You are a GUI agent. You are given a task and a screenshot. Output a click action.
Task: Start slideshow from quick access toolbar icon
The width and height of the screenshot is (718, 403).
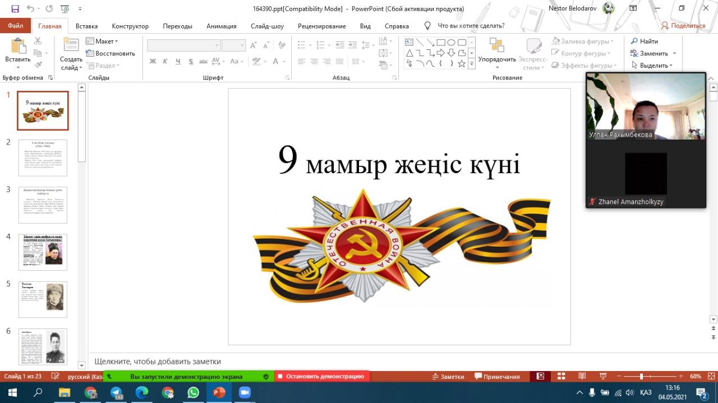[65, 9]
